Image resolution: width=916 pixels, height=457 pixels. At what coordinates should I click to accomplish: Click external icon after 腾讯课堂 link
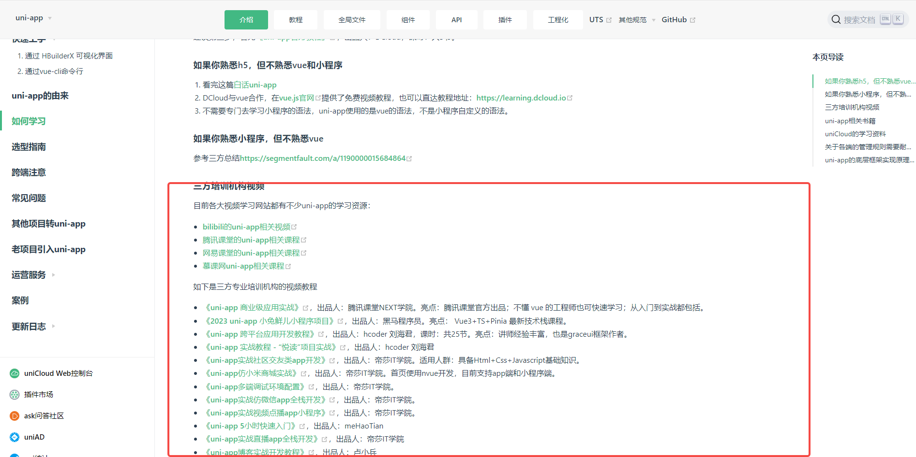click(304, 240)
